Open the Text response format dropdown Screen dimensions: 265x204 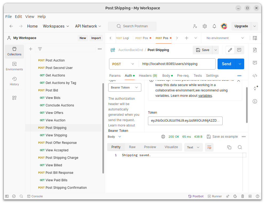193,147
